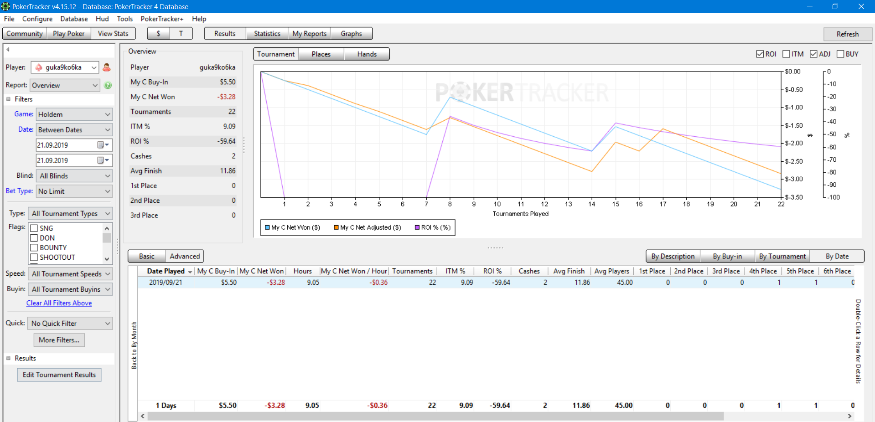Switch to tournament mode with T button
Viewport: 875px width, 422px height.
pos(181,34)
